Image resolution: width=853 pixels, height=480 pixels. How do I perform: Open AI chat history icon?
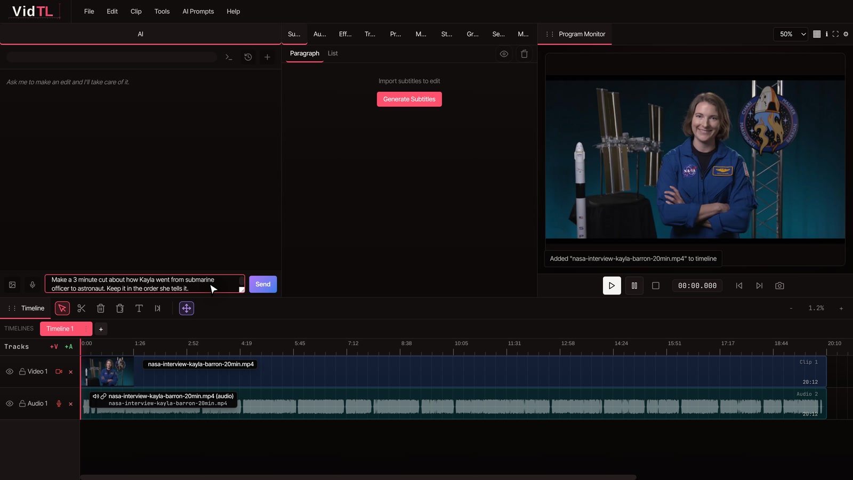248,57
